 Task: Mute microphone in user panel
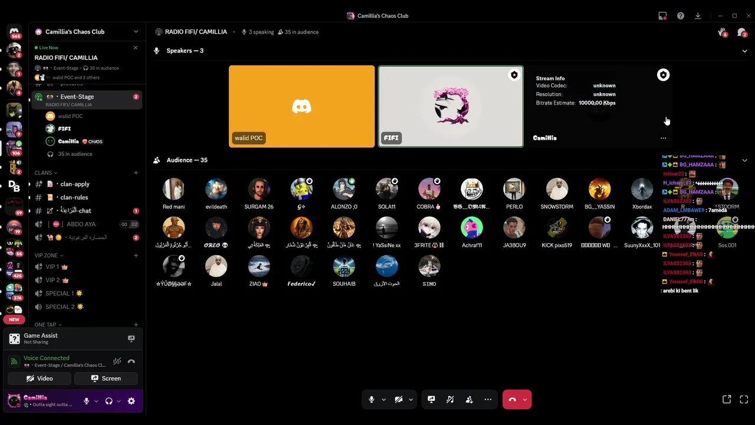pos(86,401)
